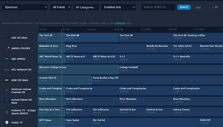The width and height of the screenshot is (223, 127).
Task: Select ABC15 News at 6
Action: pyautogui.click(x=78, y=58)
